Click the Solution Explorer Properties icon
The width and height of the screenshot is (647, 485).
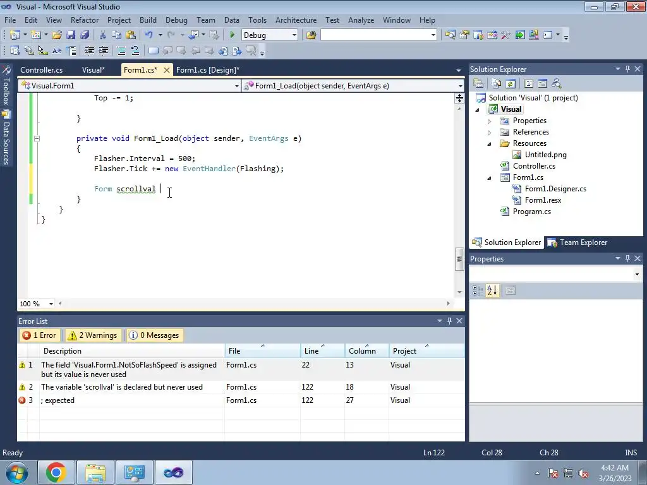click(478, 84)
